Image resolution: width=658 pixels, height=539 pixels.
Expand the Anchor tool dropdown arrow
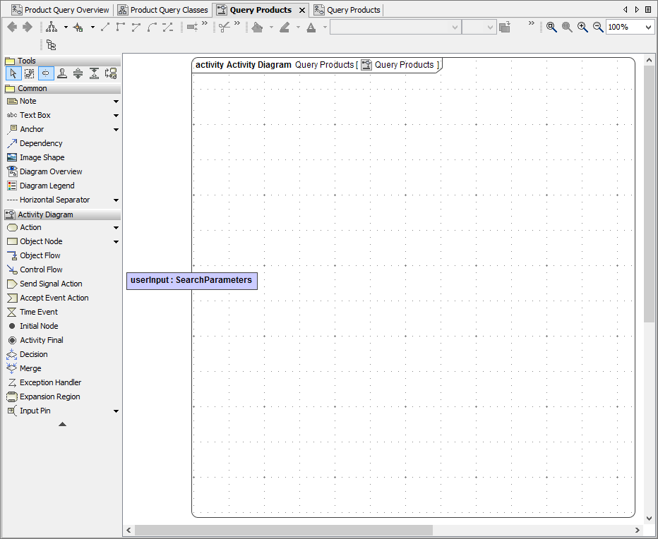click(115, 129)
